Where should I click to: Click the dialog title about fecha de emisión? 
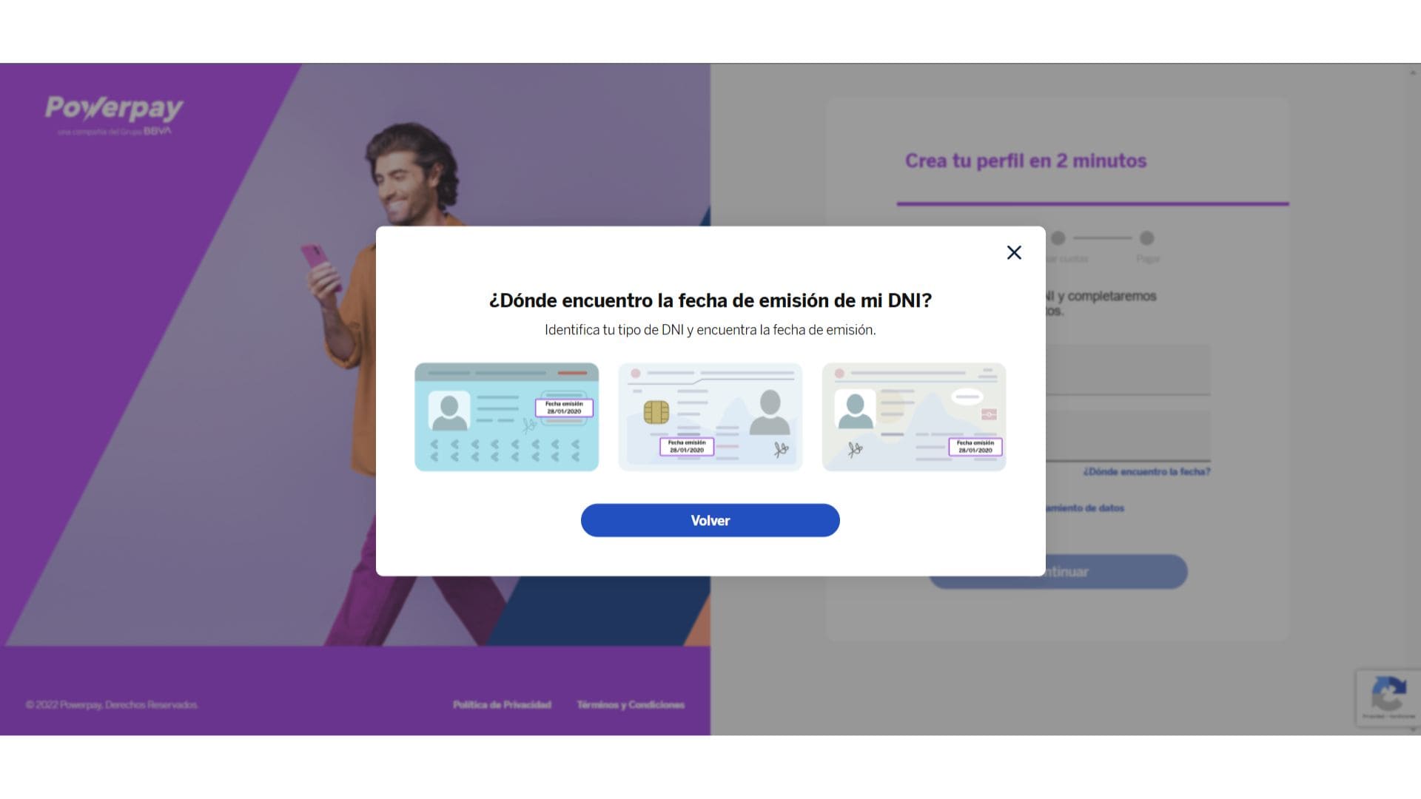click(x=710, y=300)
